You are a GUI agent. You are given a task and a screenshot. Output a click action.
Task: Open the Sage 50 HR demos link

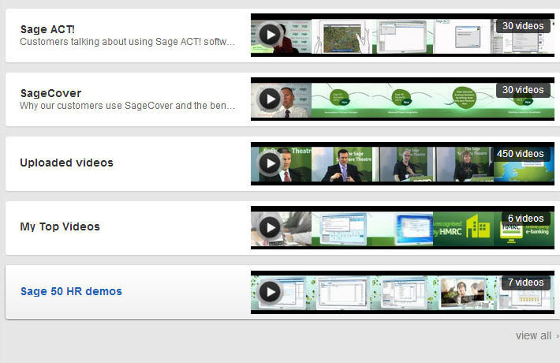(71, 291)
